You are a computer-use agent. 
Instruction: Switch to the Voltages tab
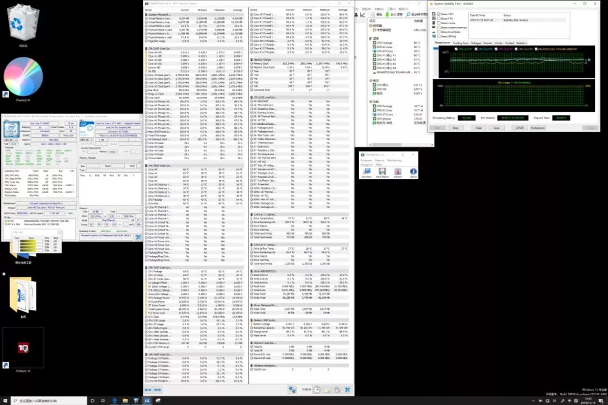pyautogui.click(x=476, y=43)
